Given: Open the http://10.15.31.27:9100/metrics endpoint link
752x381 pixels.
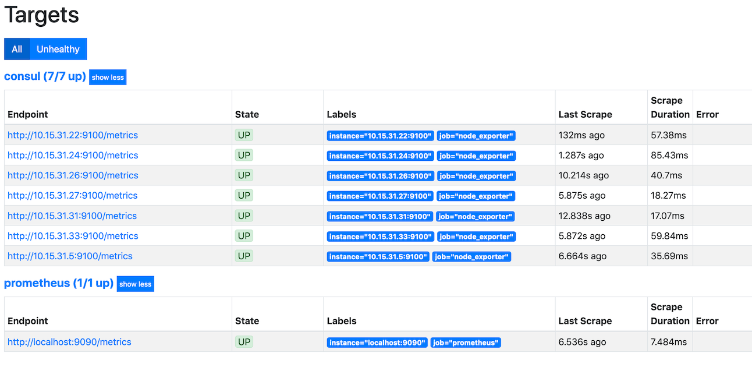Looking at the screenshot, I should [x=72, y=195].
